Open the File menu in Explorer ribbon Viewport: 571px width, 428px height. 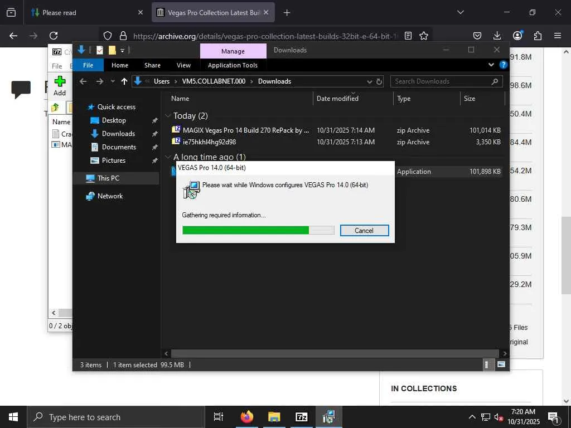pos(88,65)
